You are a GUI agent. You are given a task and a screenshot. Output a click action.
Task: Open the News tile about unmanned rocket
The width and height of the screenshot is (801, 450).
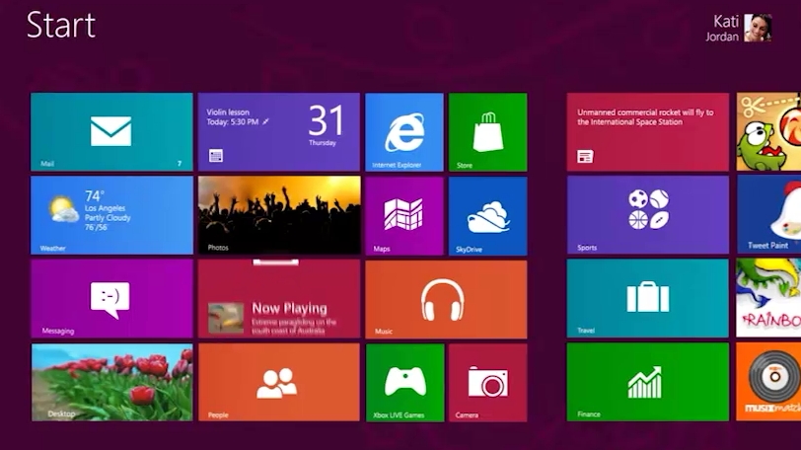pyautogui.click(x=648, y=132)
